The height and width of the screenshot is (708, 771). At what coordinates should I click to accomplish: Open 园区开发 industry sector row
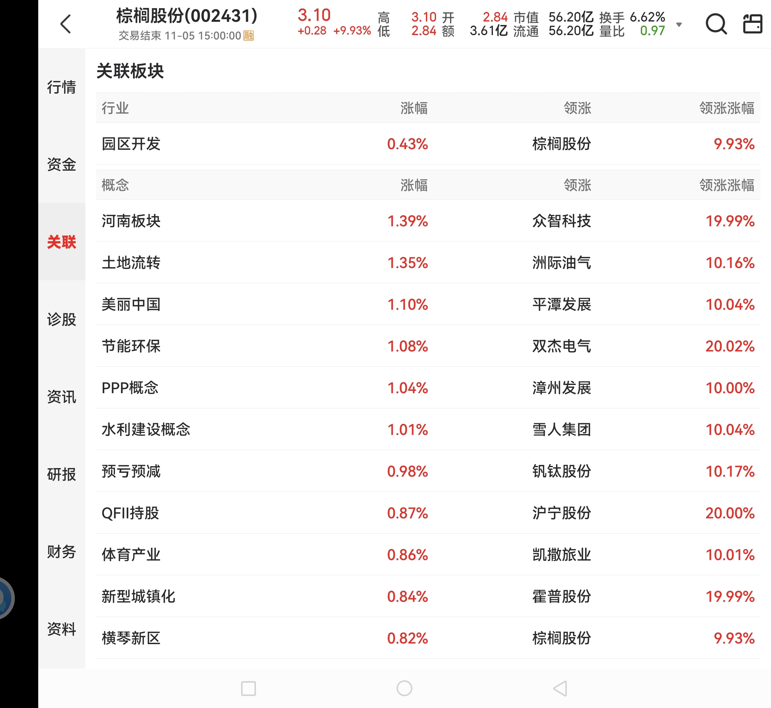pos(131,144)
